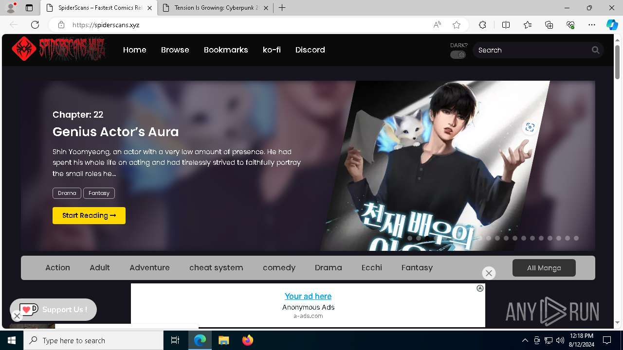The height and width of the screenshot is (350, 623).
Task: Select the Fantasy genre in the category bar
Action: [417, 268]
